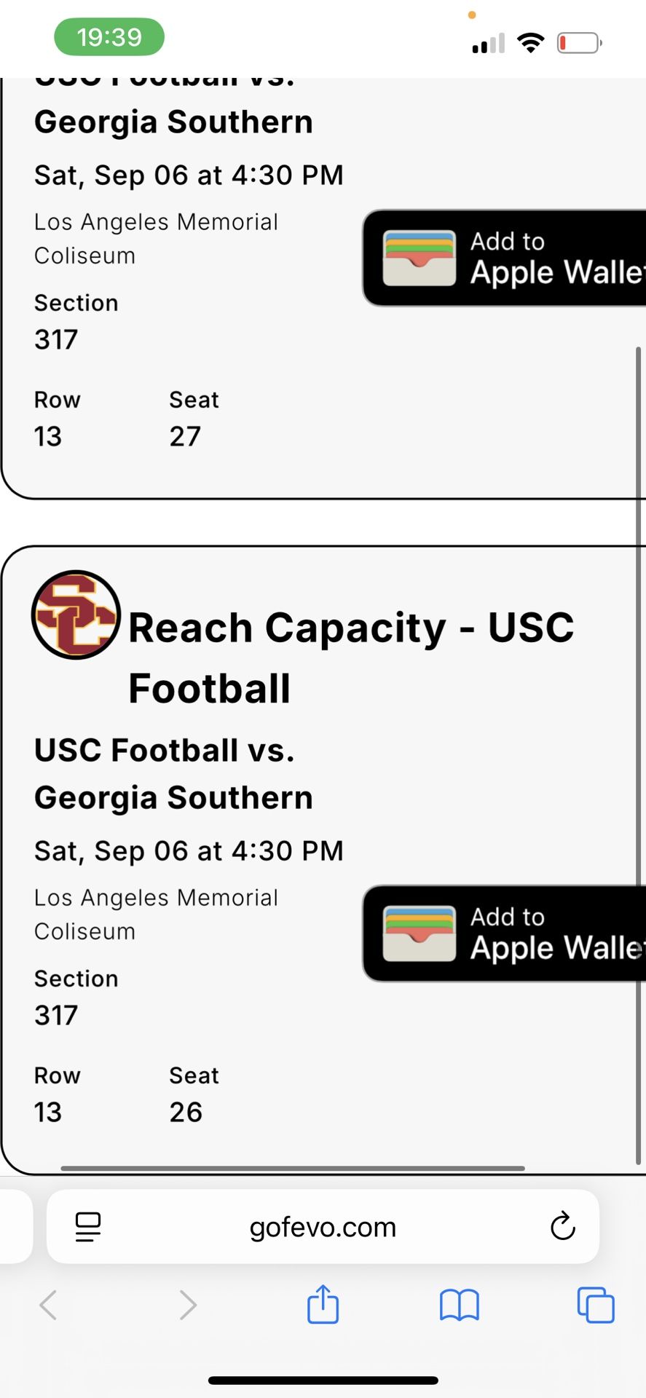Viewport: 646px width, 1398px height.
Task: Tap the home indicator bar
Action: pyautogui.click(x=323, y=1381)
